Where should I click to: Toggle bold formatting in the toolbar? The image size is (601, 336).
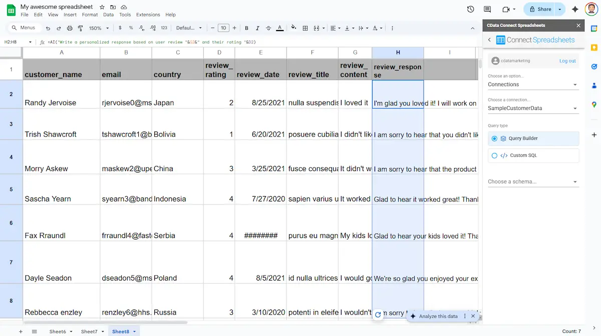coord(246,27)
